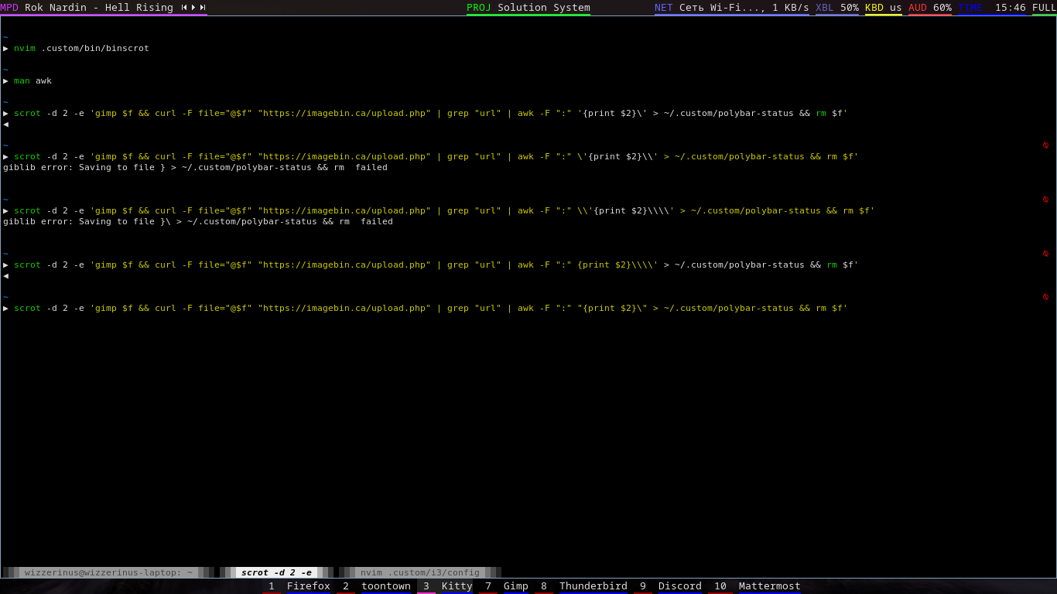Skip to previous MPD track
Image resolution: width=1057 pixels, height=594 pixels.
tap(184, 7)
